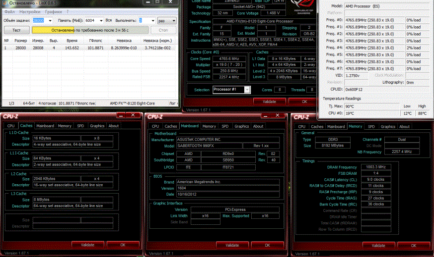Open the Processor #1 selection dropdown
The image size is (434, 257).
click(247, 90)
